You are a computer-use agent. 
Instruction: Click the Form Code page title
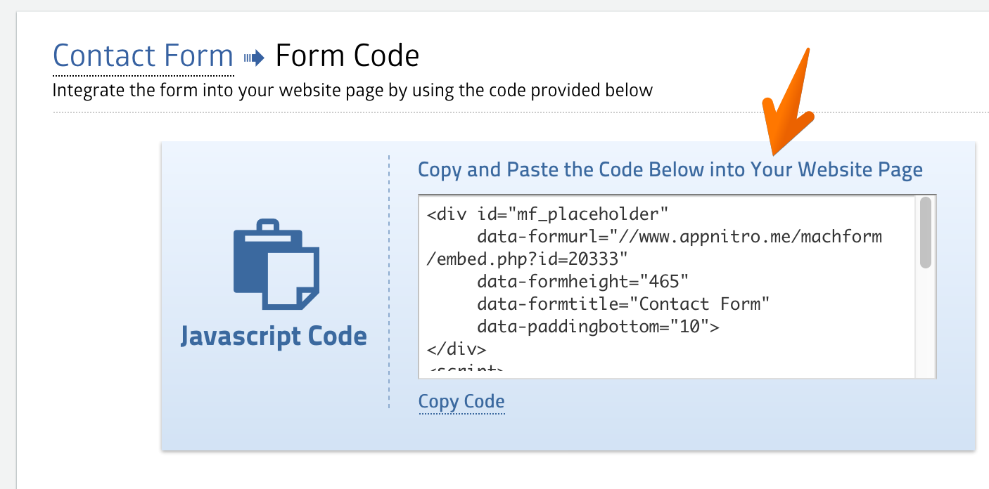pyautogui.click(x=347, y=56)
